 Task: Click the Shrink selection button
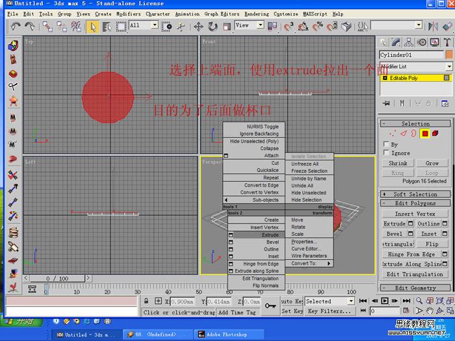(398, 163)
